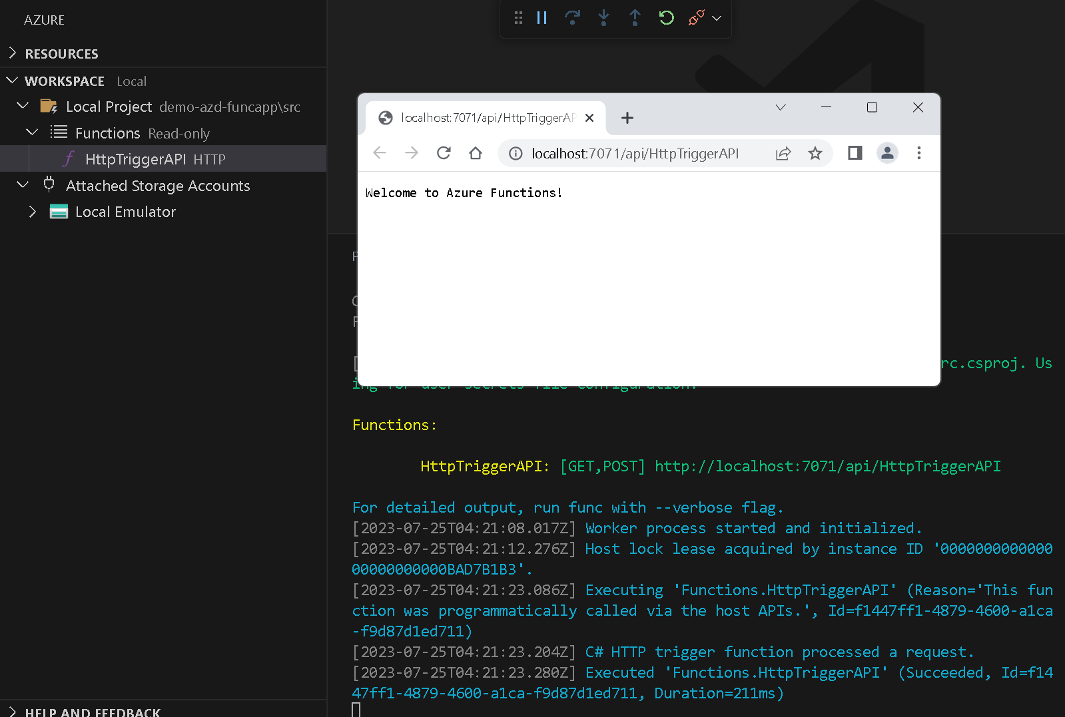Image resolution: width=1065 pixels, height=717 pixels.
Task: Click the 'For detailed output' terminal line
Action: pos(567,508)
